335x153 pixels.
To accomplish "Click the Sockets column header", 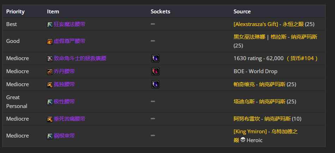I will pos(160,12).
